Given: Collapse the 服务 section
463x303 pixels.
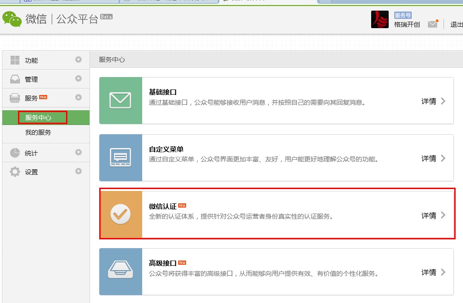Looking at the screenshot, I should point(78,98).
